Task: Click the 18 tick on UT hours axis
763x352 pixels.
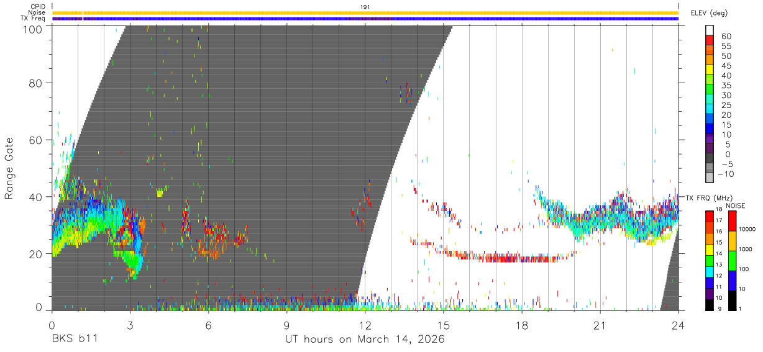Action: click(x=522, y=325)
